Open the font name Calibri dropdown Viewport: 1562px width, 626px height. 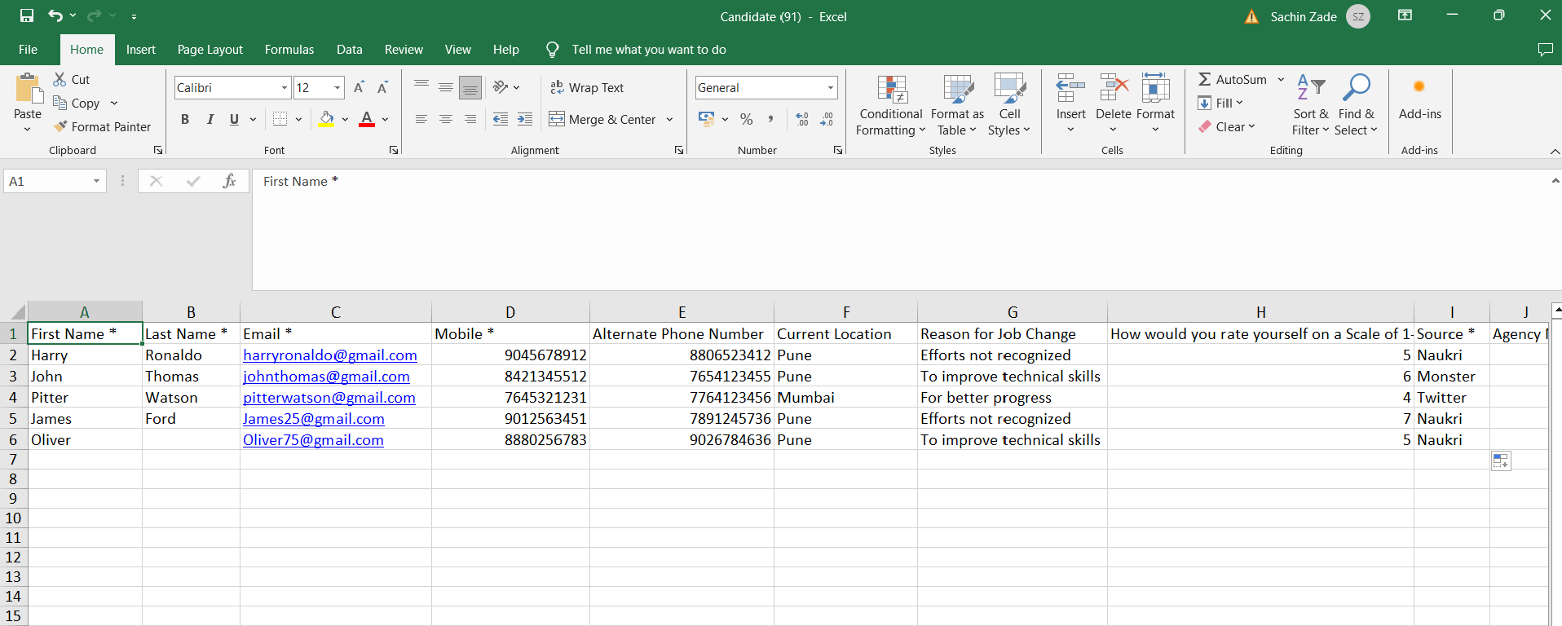point(285,87)
